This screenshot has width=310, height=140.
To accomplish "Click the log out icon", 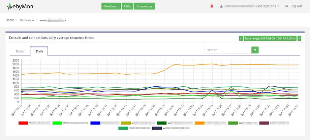I will (x=287, y=6).
